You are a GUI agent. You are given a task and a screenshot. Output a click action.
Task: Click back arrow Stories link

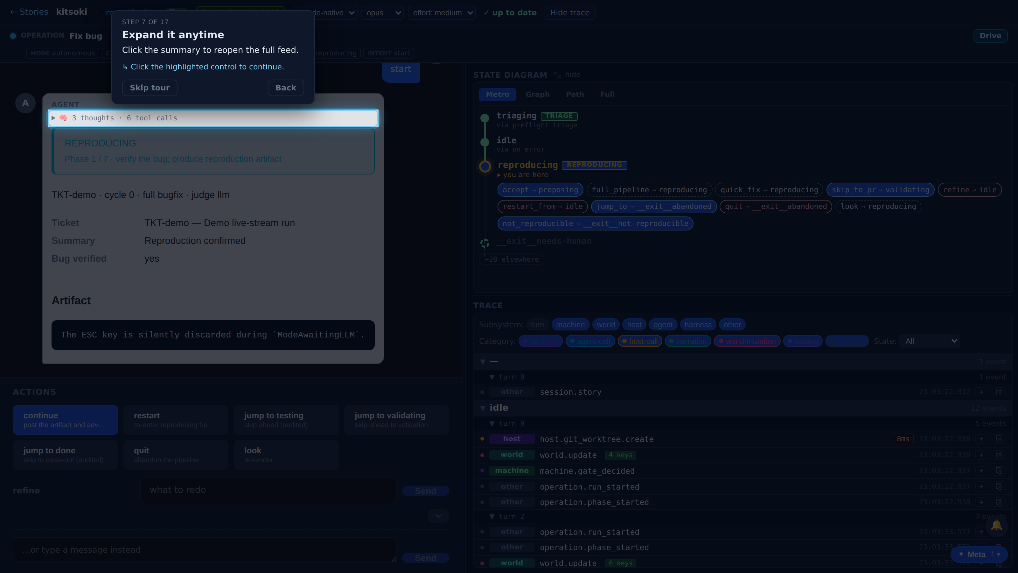29,12
